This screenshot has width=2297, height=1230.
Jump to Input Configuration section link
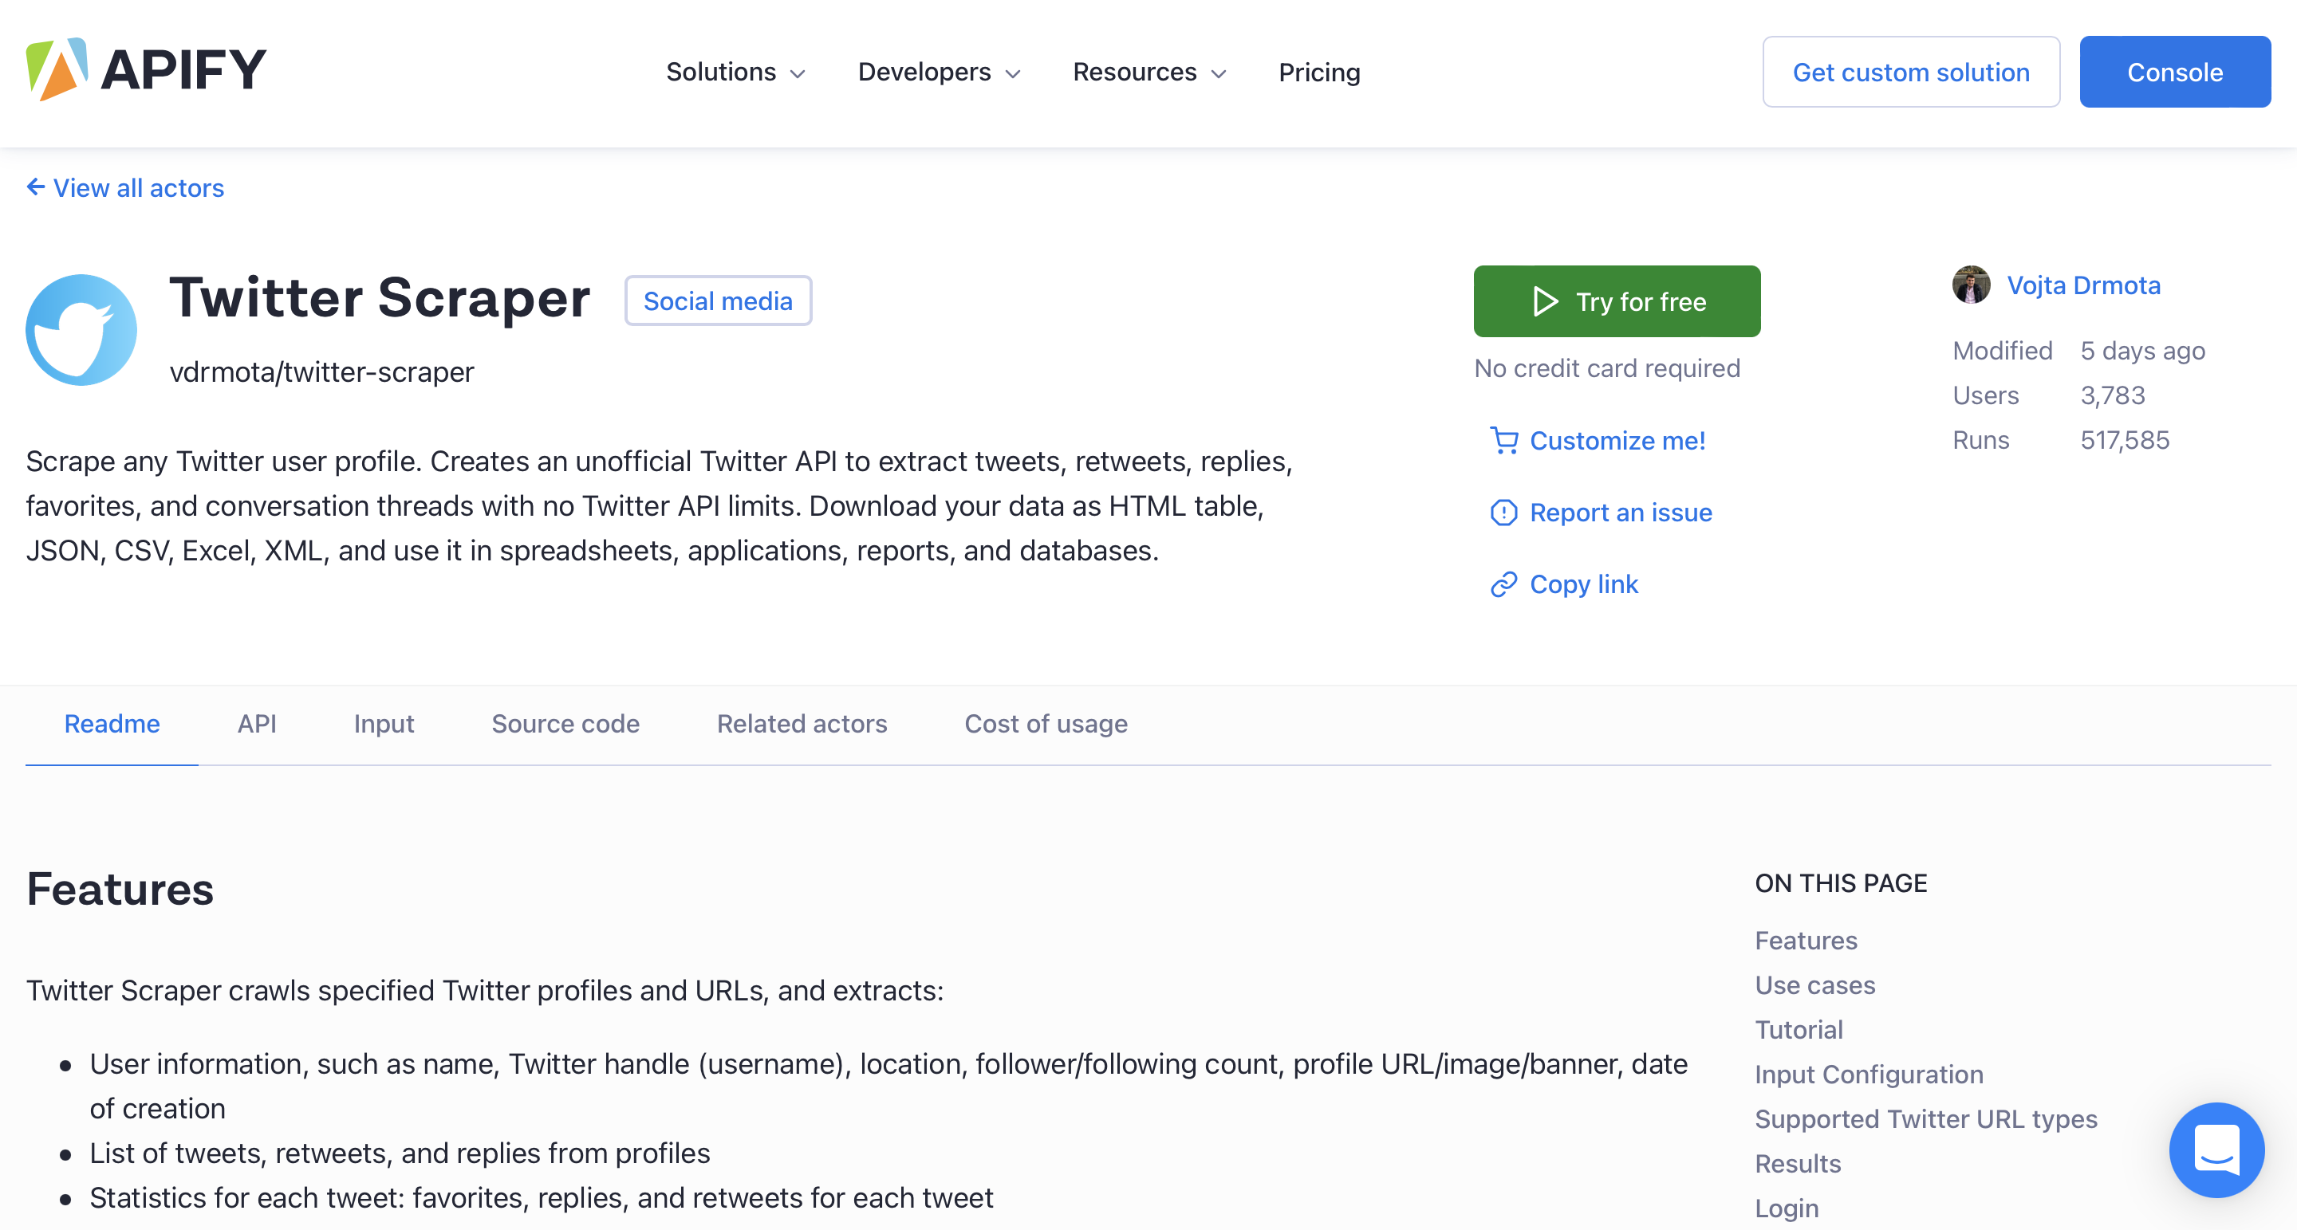pyautogui.click(x=1869, y=1075)
